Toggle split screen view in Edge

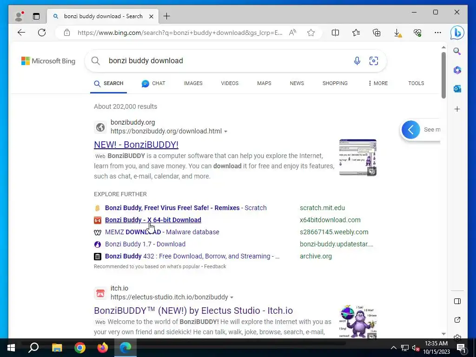pyautogui.click(x=335, y=33)
